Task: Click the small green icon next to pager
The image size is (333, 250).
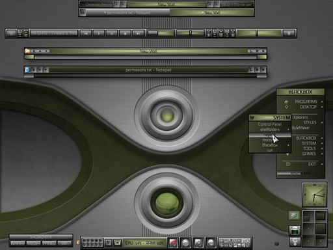Action: [x=117, y=243]
